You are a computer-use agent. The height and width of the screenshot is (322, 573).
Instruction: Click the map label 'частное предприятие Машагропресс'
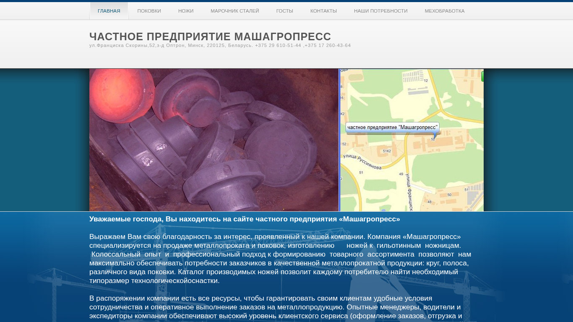tap(393, 127)
